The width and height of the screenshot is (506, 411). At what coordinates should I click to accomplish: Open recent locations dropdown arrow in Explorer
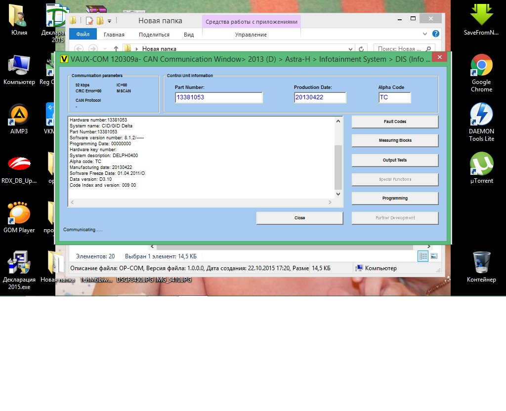105,49
